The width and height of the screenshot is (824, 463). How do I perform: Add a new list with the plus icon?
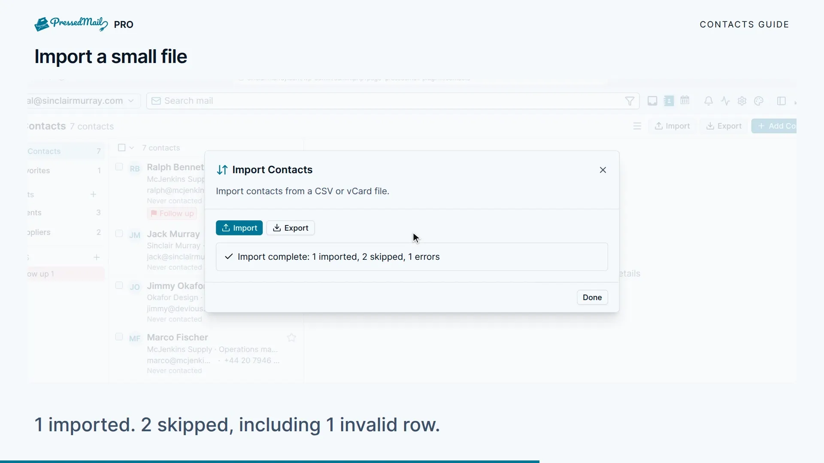[x=93, y=195]
